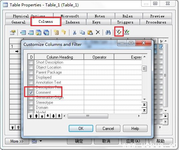Open the row Properties tool in toolbar

13,32
